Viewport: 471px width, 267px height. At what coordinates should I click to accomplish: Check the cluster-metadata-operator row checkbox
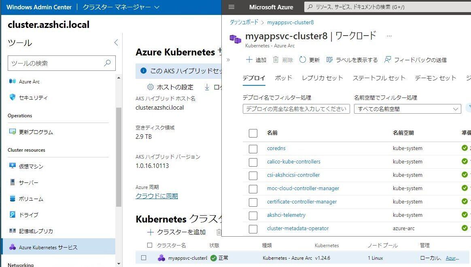[253, 229]
